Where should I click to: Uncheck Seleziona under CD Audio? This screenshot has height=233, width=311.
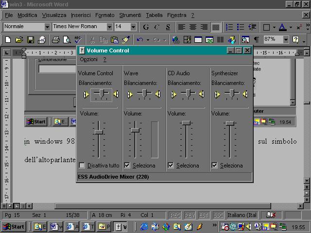coord(171,165)
